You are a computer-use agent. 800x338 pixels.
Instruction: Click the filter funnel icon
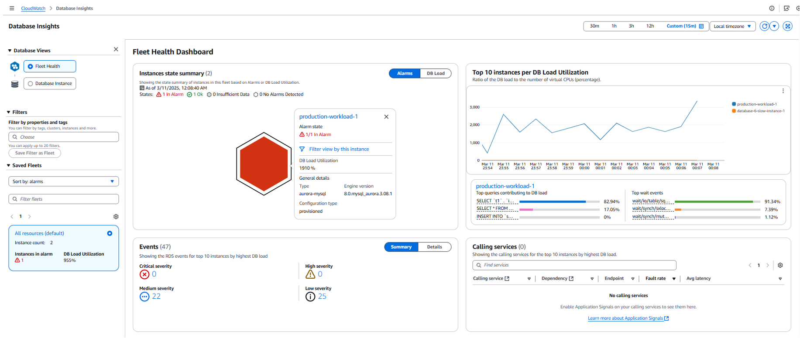coord(302,149)
